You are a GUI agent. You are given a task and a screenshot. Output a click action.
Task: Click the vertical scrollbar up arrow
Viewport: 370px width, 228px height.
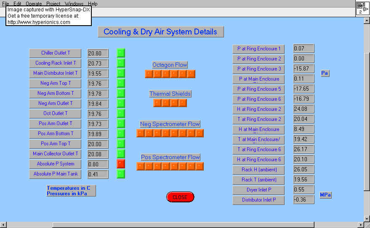tap(367, 21)
